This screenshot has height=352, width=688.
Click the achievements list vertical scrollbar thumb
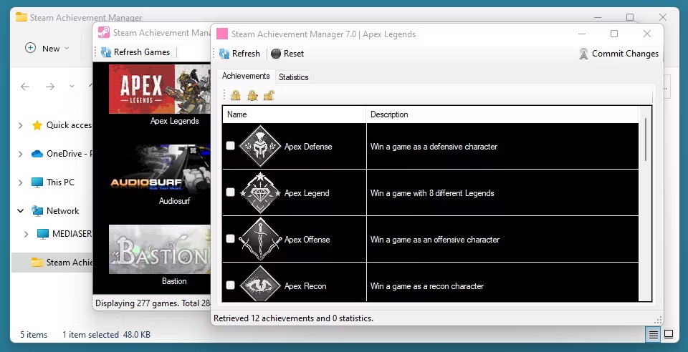646,140
